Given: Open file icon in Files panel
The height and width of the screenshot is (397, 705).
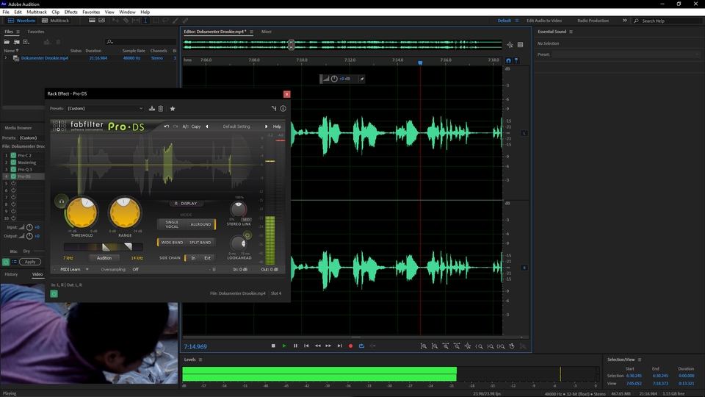Looking at the screenshot, I should [7, 42].
